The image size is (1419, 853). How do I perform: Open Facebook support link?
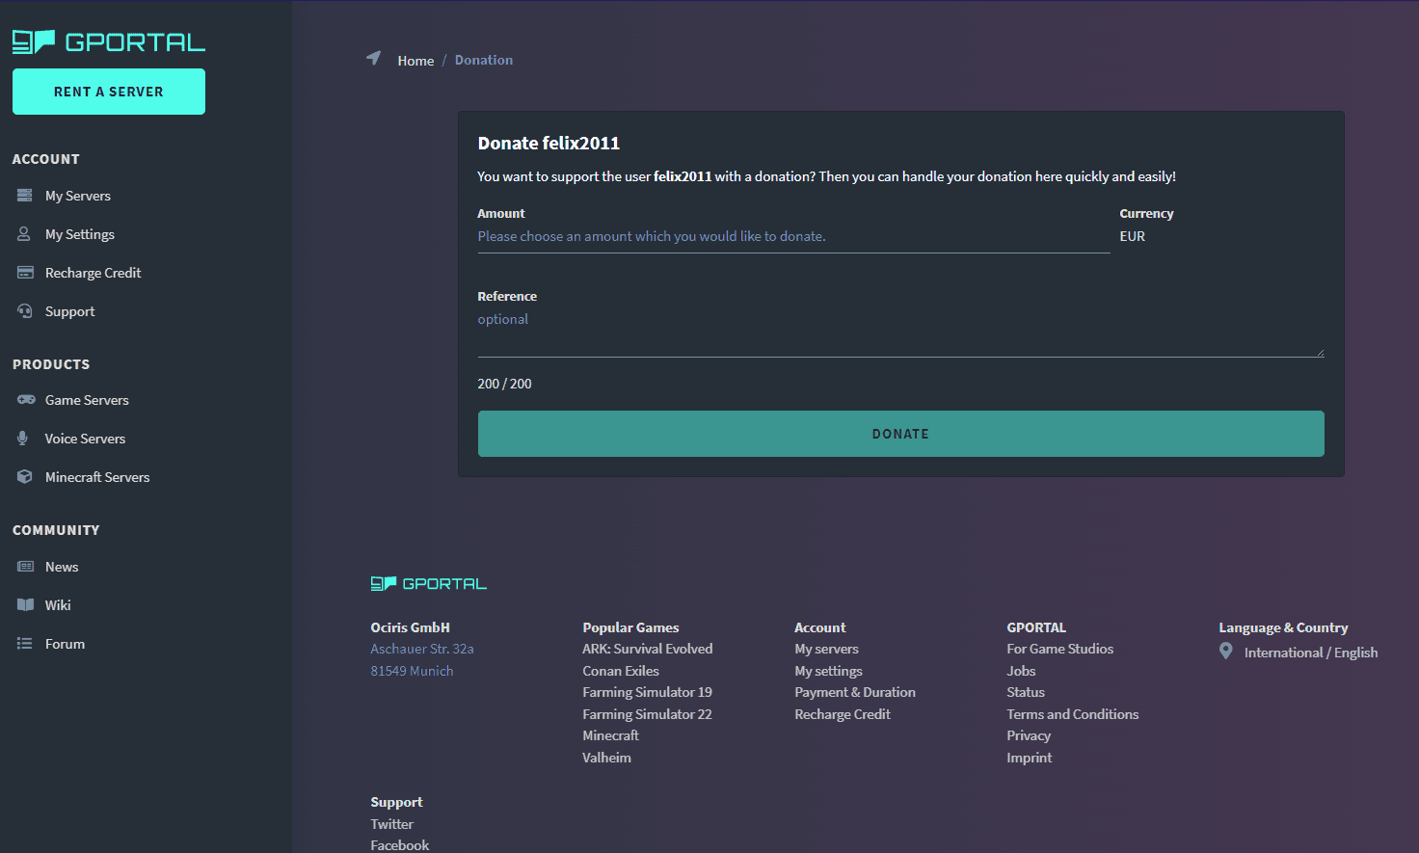pos(400,845)
